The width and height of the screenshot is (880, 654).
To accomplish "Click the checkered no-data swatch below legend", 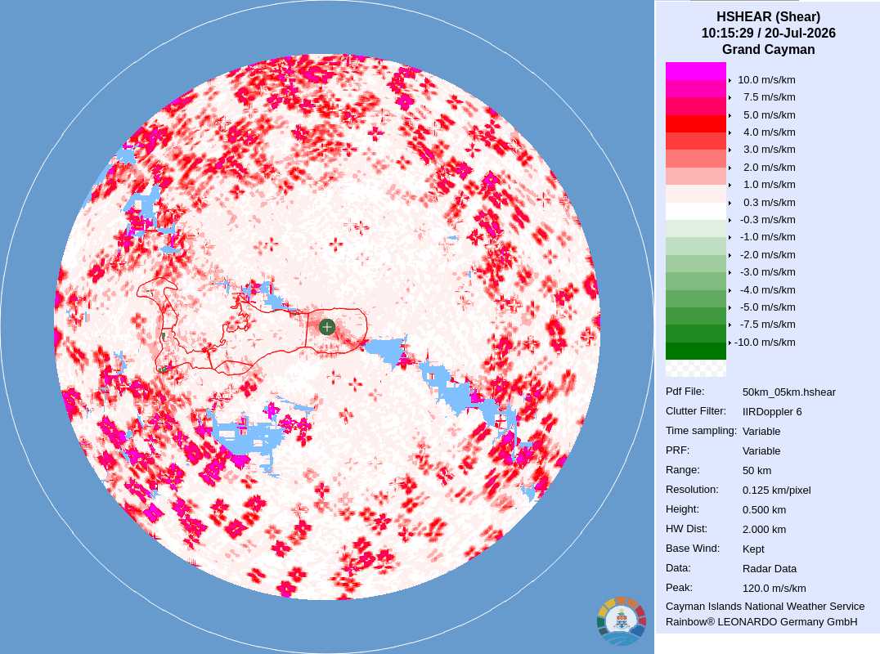I will (695, 369).
